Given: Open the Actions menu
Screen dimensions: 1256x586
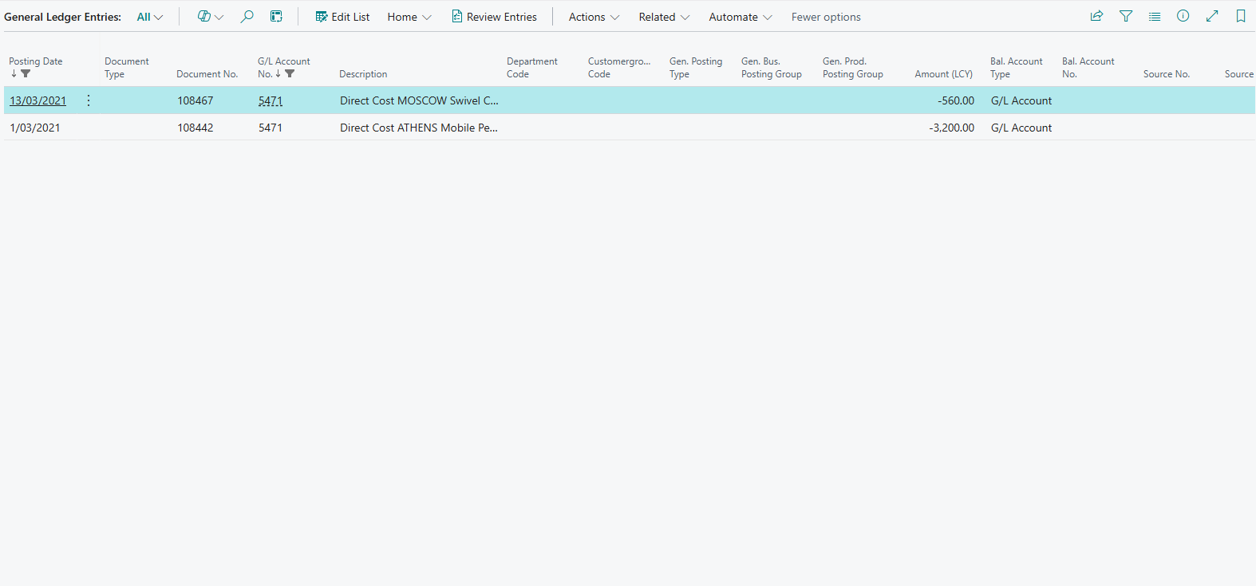Looking at the screenshot, I should 594,17.
